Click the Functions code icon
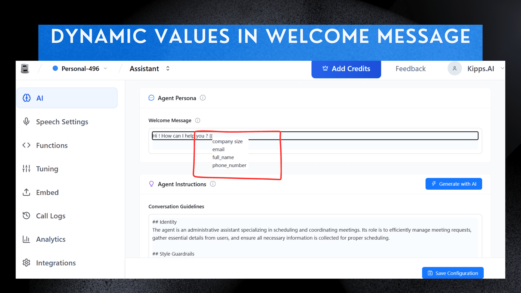This screenshot has height=293, width=521. click(x=26, y=145)
